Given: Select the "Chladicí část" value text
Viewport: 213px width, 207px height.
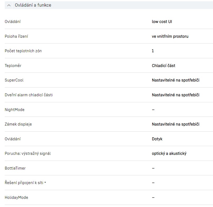Looking at the screenshot, I should [x=163, y=66].
